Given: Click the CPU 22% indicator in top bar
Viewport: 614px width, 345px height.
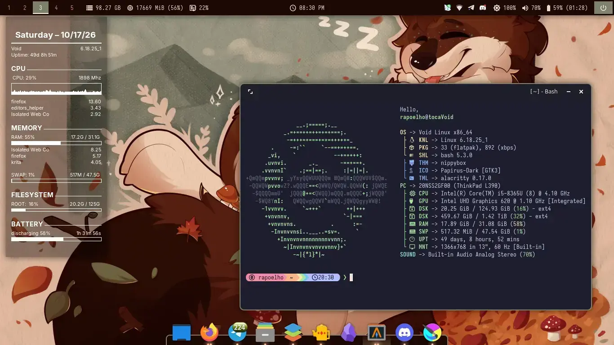Looking at the screenshot, I should pyautogui.click(x=199, y=8).
